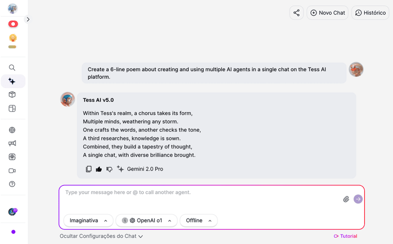Viewport: 393px width, 244px height.
Task: Open the Offline mode dropdown
Action: point(198,221)
